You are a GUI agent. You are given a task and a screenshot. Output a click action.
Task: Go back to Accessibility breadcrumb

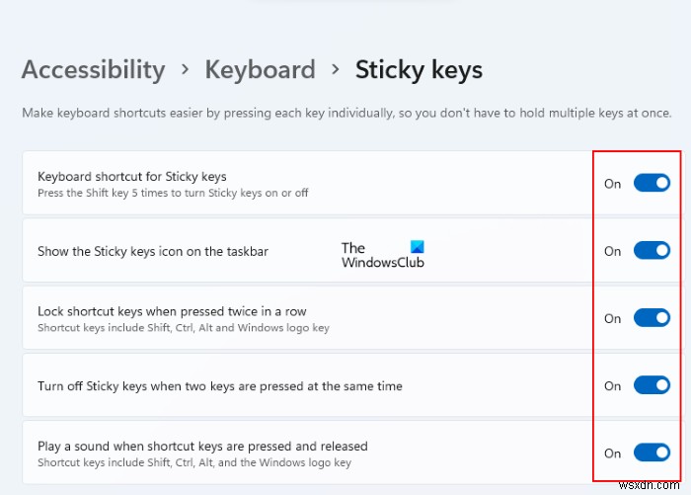(x=93, y=70)
